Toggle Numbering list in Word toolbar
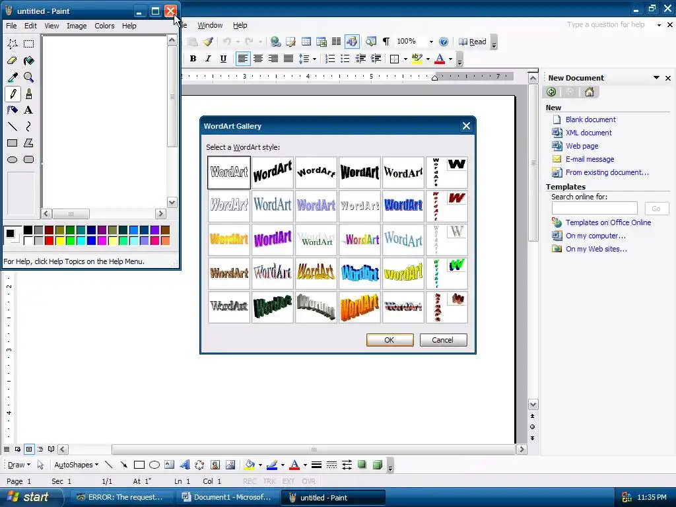Screen dimensions: 676x507 330,59
